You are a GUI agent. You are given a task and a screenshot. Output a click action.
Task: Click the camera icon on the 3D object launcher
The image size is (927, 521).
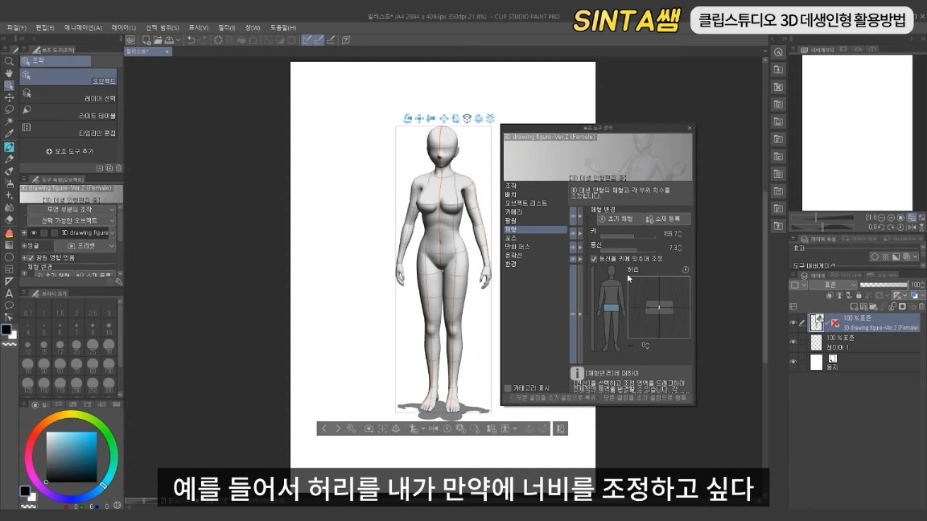pos(369,429)
